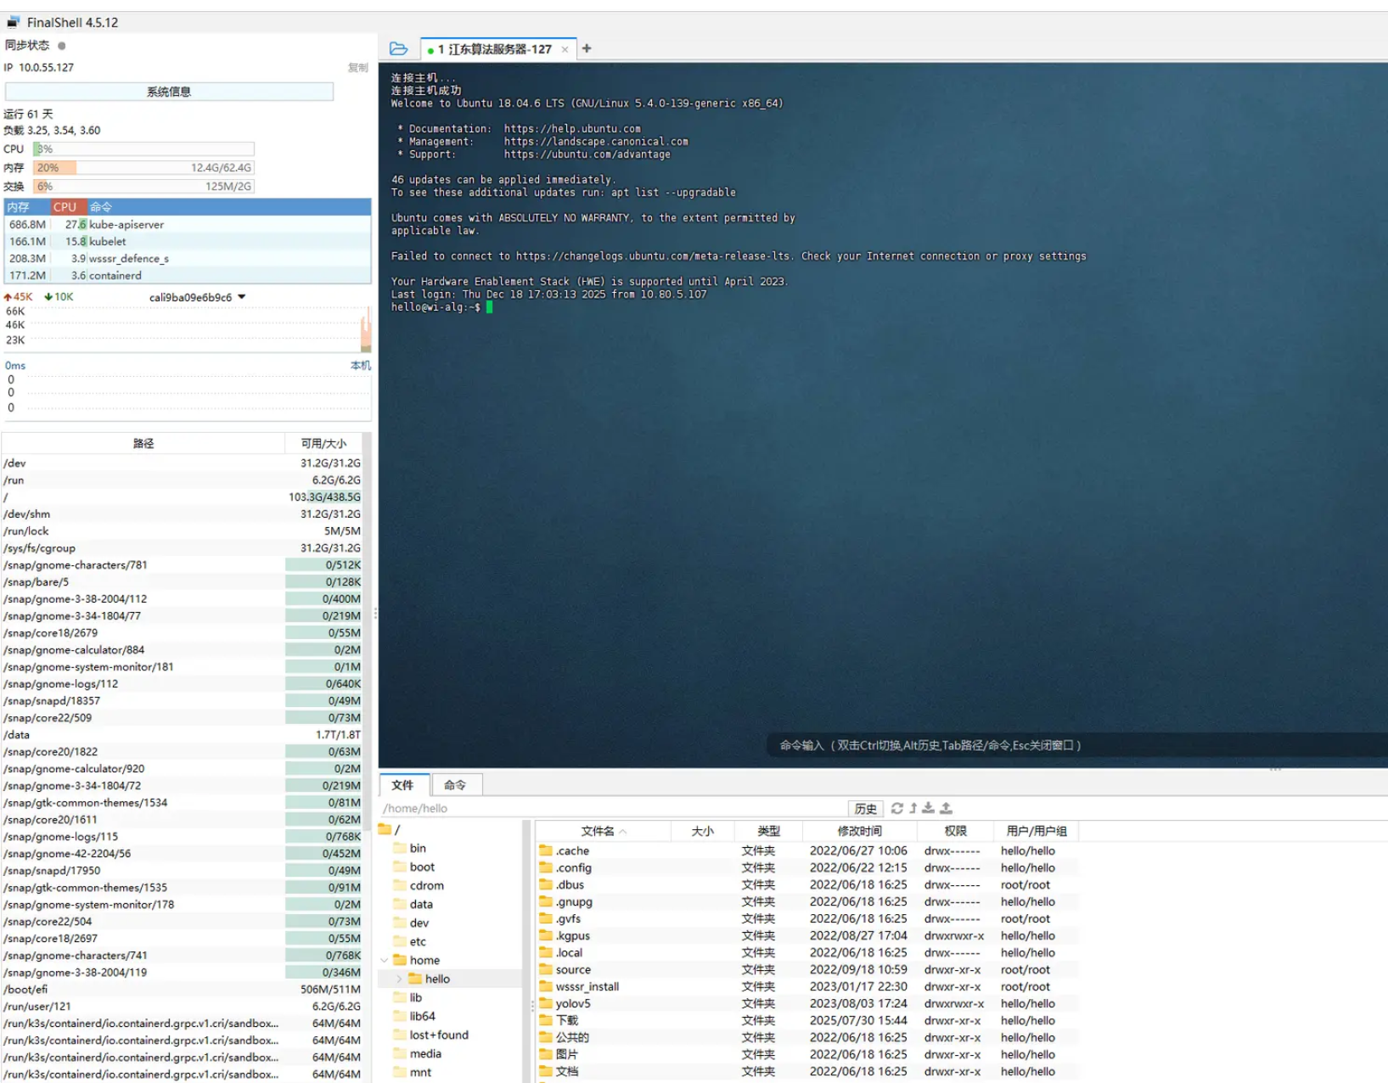This screenshot has height=1083, width=1388.
Task: Select the /dev/shm disk row
Action: pos(183,514)
